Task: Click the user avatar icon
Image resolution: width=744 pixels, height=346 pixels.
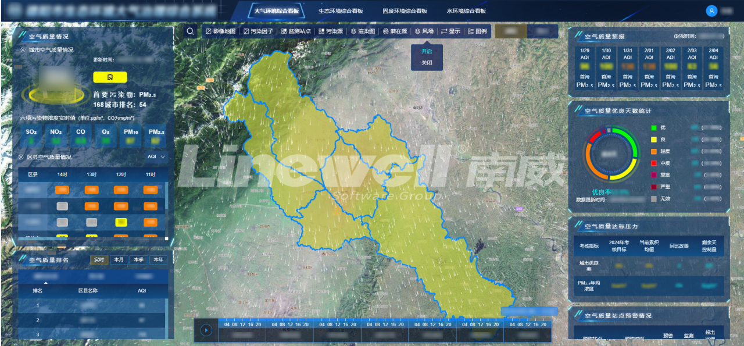Action: click(711, 11)
